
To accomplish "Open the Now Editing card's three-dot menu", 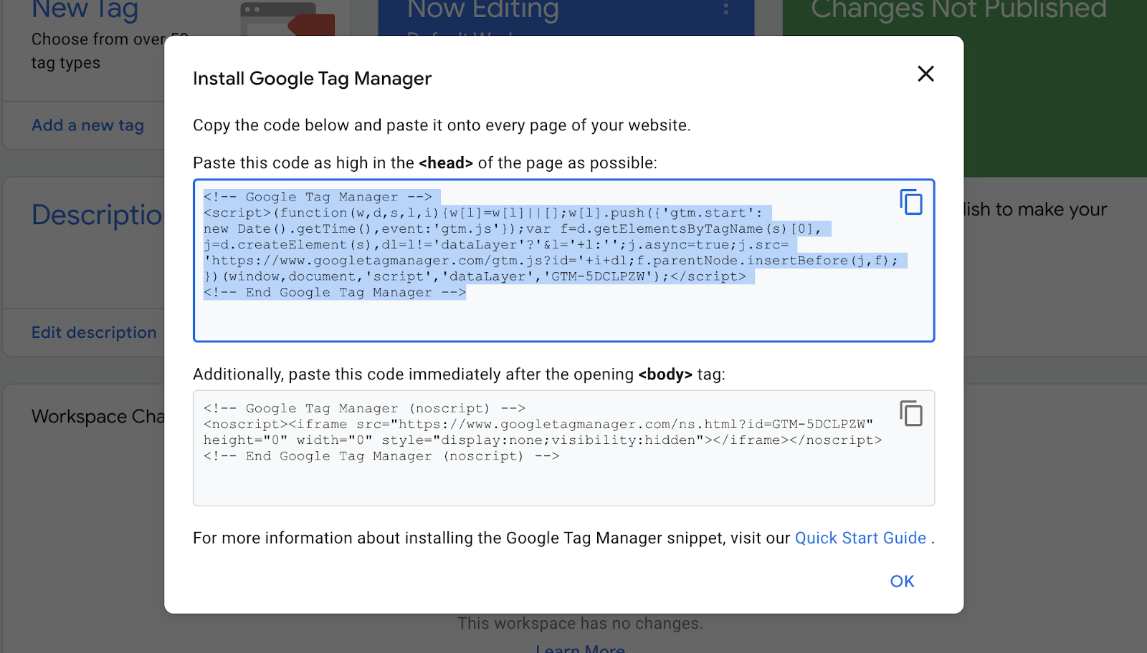I will (x=726, y=9).
